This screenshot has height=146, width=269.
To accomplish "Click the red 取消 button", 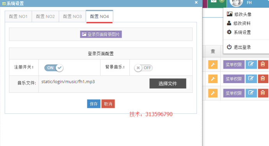I will point(108,104).
